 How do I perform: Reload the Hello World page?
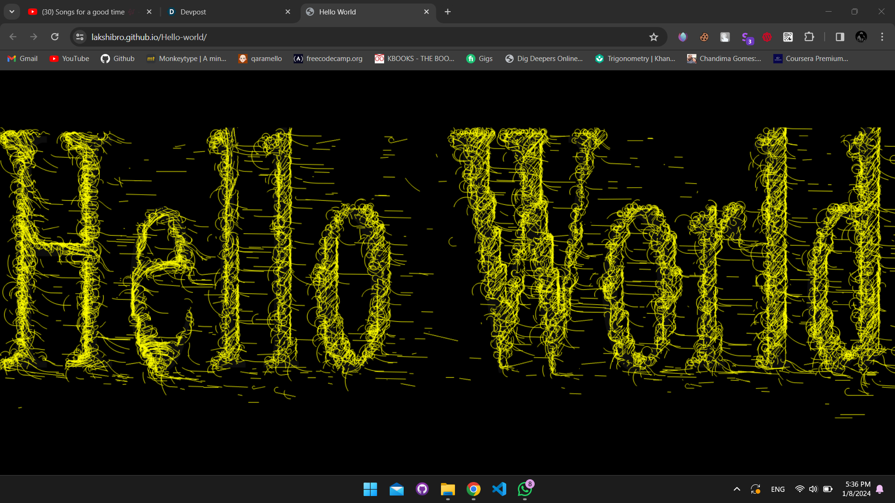click(x=55, y=37)
